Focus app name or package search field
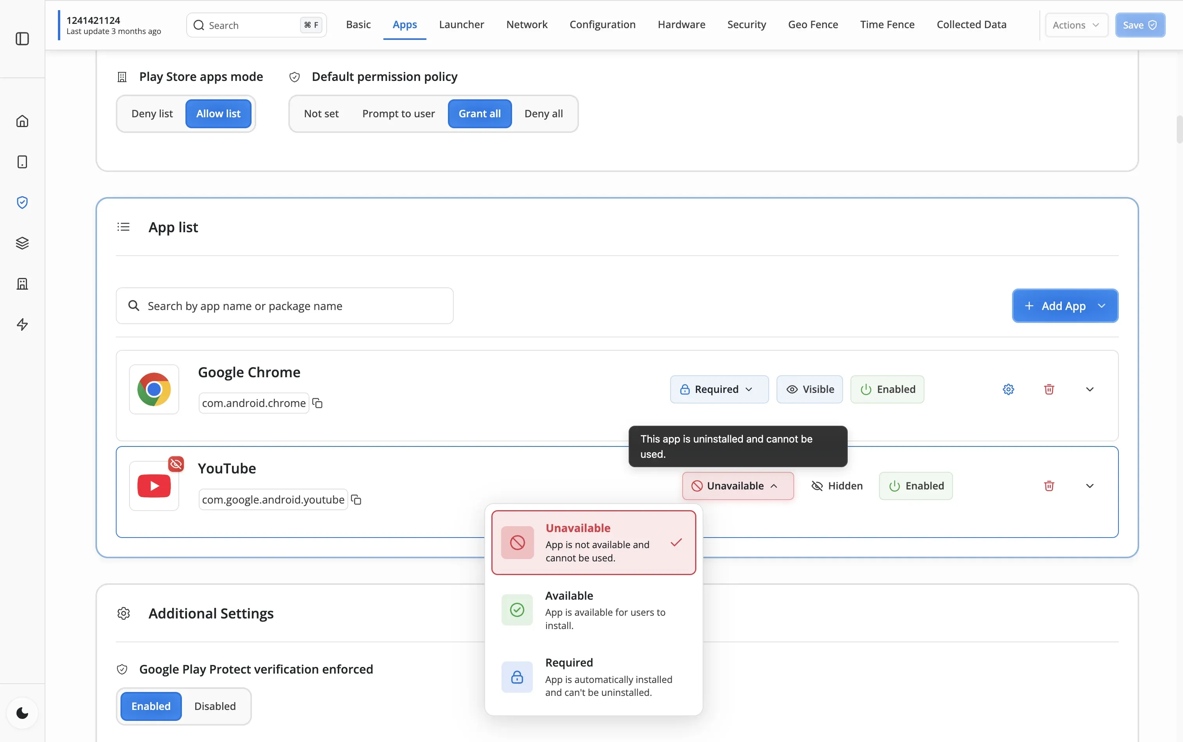1183x742 pixels. pos(285,306)
